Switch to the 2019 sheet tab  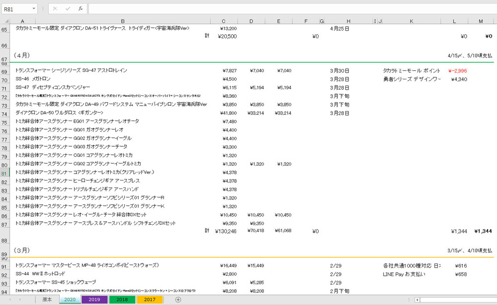[x=94, y=300]
